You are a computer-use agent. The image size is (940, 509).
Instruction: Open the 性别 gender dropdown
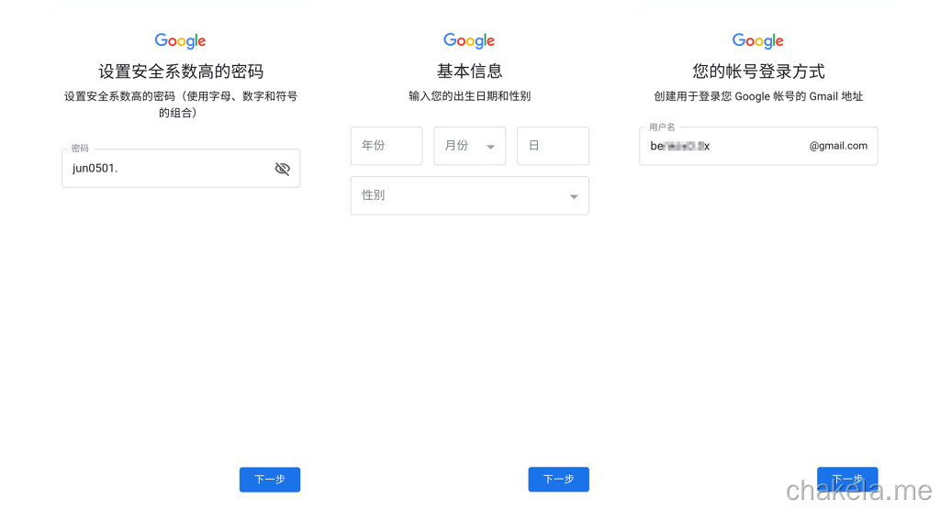(x=470, y=195)
